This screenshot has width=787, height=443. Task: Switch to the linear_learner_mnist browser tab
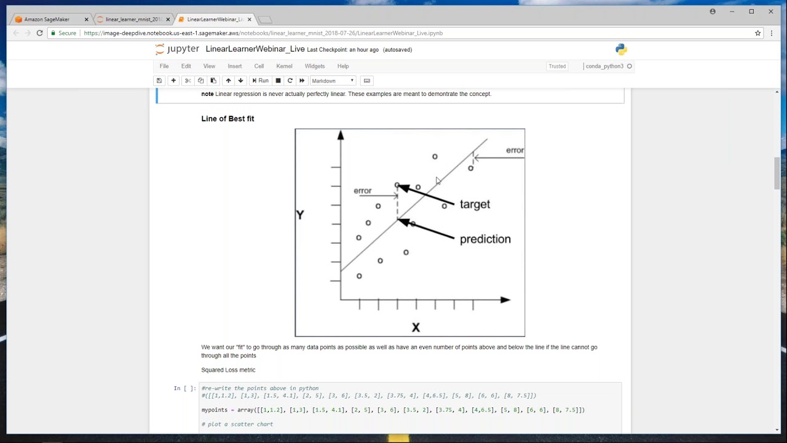(x=133, y=20)
